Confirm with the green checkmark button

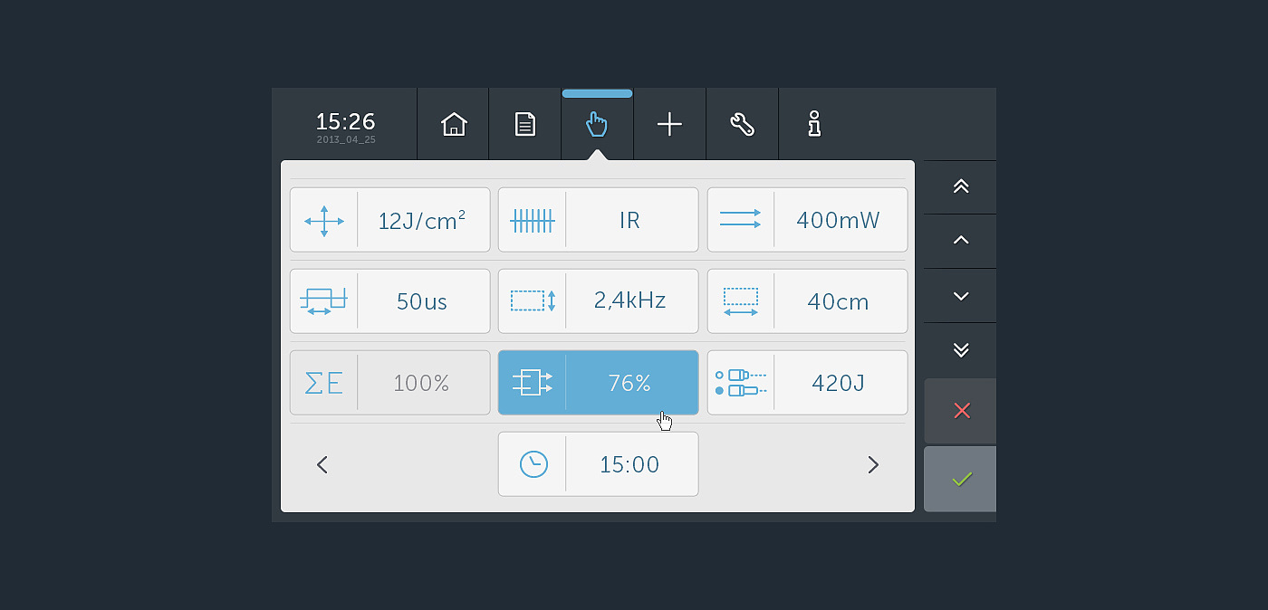point(961,479)
